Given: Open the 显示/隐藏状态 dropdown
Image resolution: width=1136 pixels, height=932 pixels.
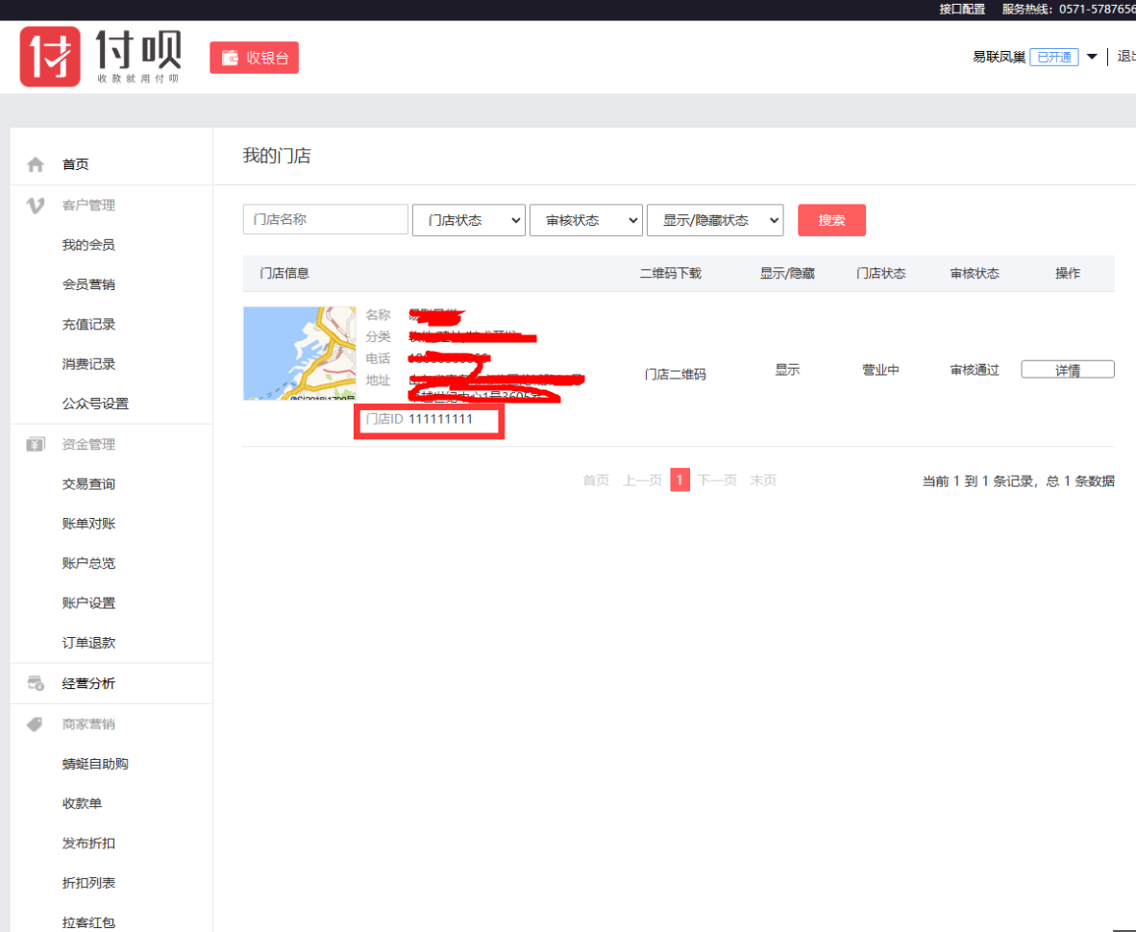Looking at the screenshot, I should point(715,220).
